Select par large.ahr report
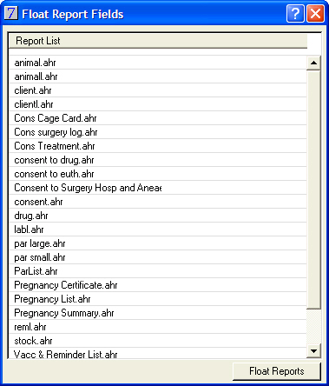Screen dimensions: 329x386 [158, 243]
